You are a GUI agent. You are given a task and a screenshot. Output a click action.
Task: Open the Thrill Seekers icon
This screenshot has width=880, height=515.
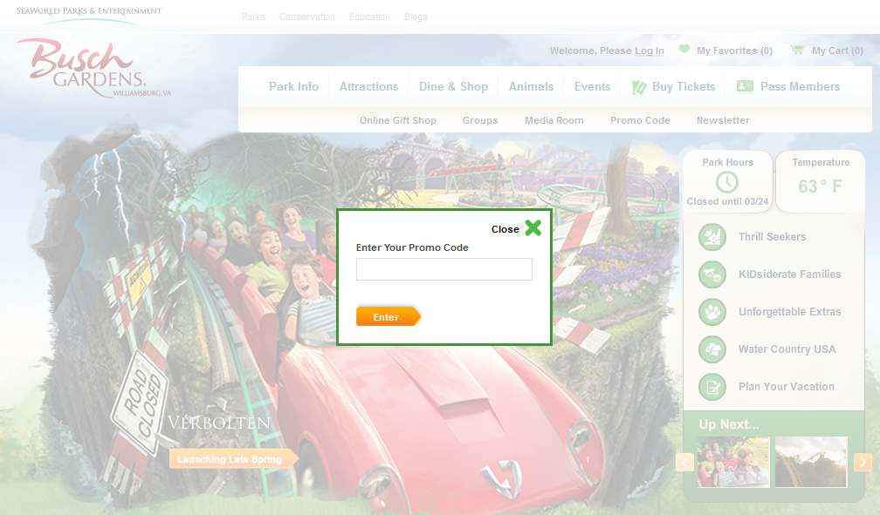tap(712, 236)
